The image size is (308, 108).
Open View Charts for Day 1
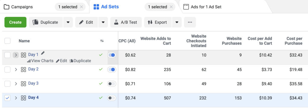click(x=40, y=61)
